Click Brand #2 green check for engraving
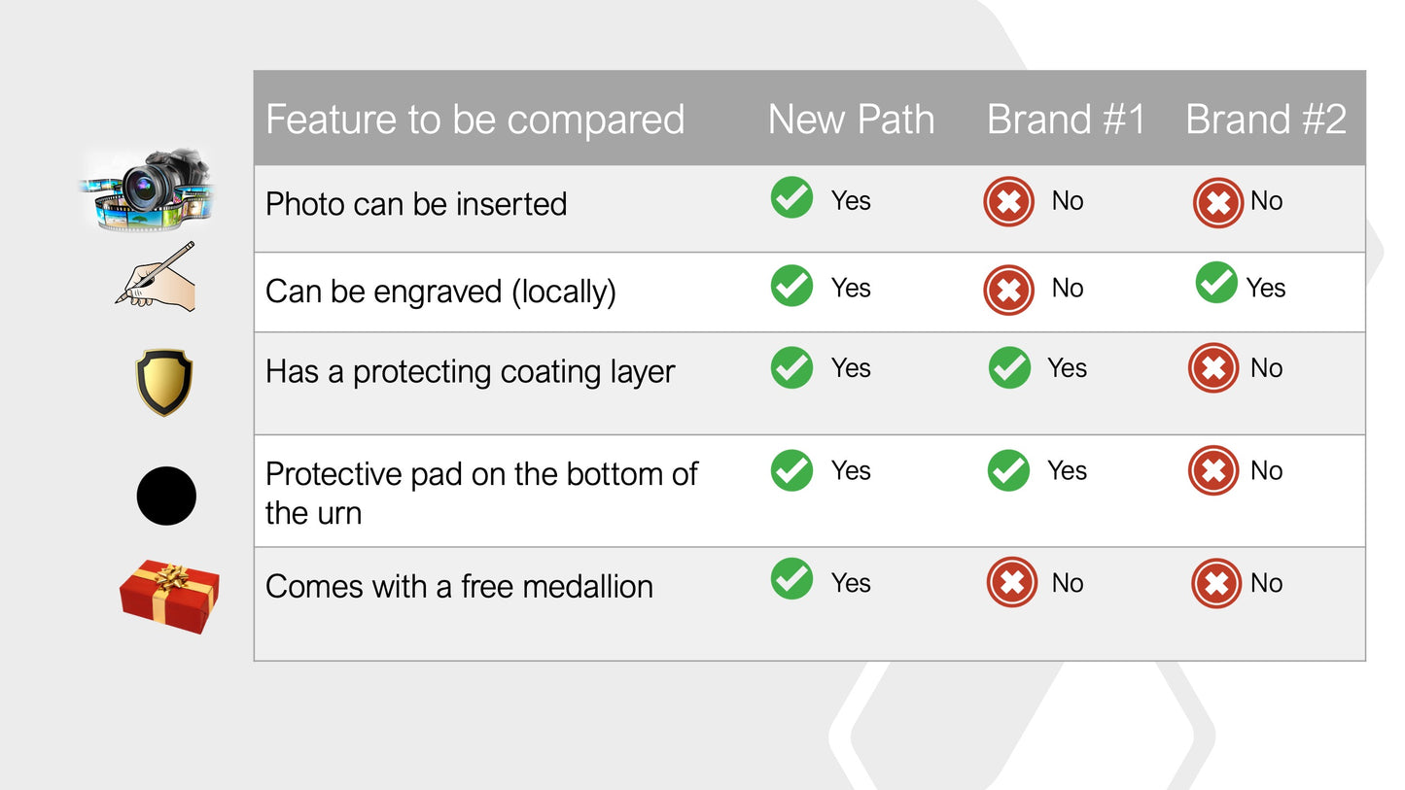This screenshot has height=790, width=1405. [1215, 283]
